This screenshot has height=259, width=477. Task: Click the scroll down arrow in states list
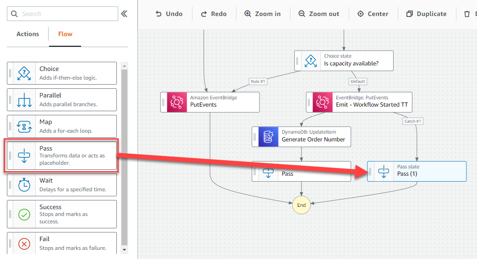click(124, 250)
